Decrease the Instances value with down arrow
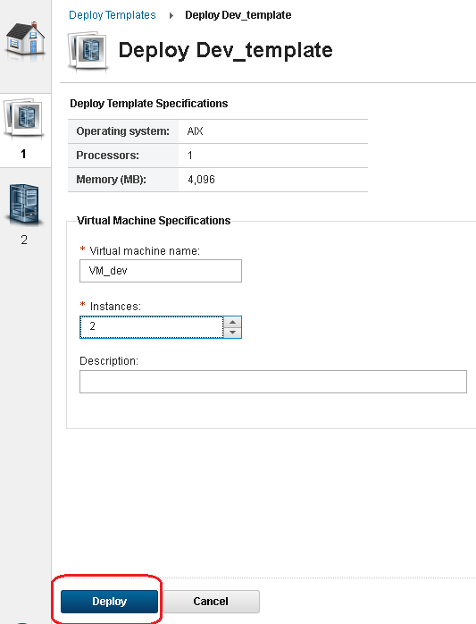The height and width of the screenshot is (624, 476). pos(232,333)
